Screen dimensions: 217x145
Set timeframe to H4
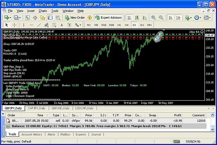click(126, 25)
